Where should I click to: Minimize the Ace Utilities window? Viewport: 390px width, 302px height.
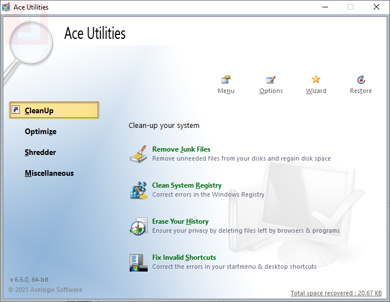tap(325, 7)
